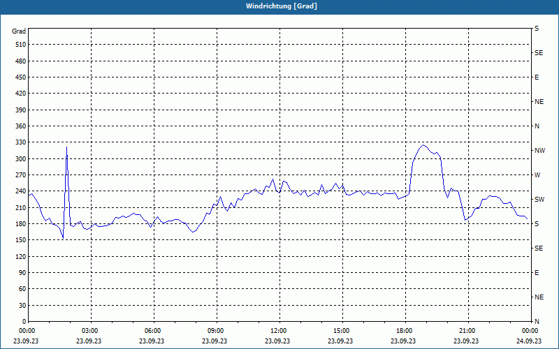Select the 270 y-axis value
Image resolution: width=559 pixels, height=349 pixels.
pyautogui.click(x=21, y=175)
